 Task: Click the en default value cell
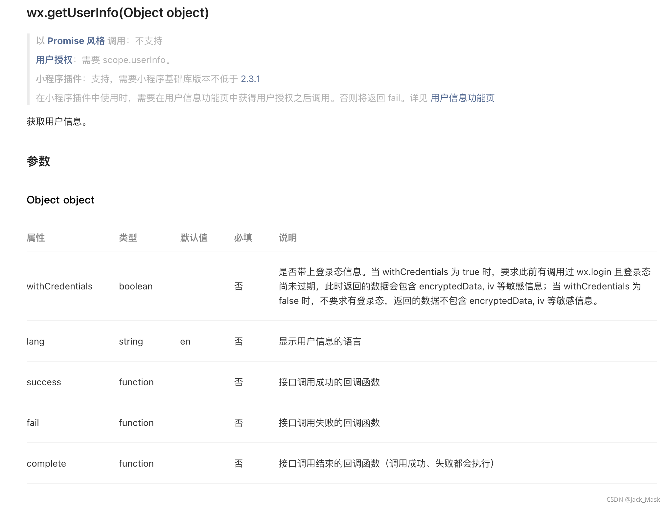pos(186,341)
